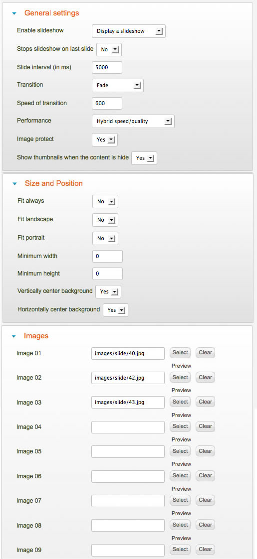Open the Fit always dropdown
This screenshot has width=257, height=559.
(x=105, y=201)
